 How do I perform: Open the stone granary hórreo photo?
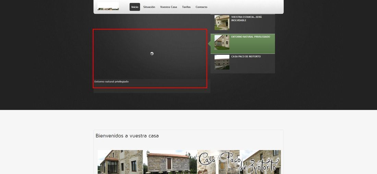pyautogui.click(x=170, y=162)
